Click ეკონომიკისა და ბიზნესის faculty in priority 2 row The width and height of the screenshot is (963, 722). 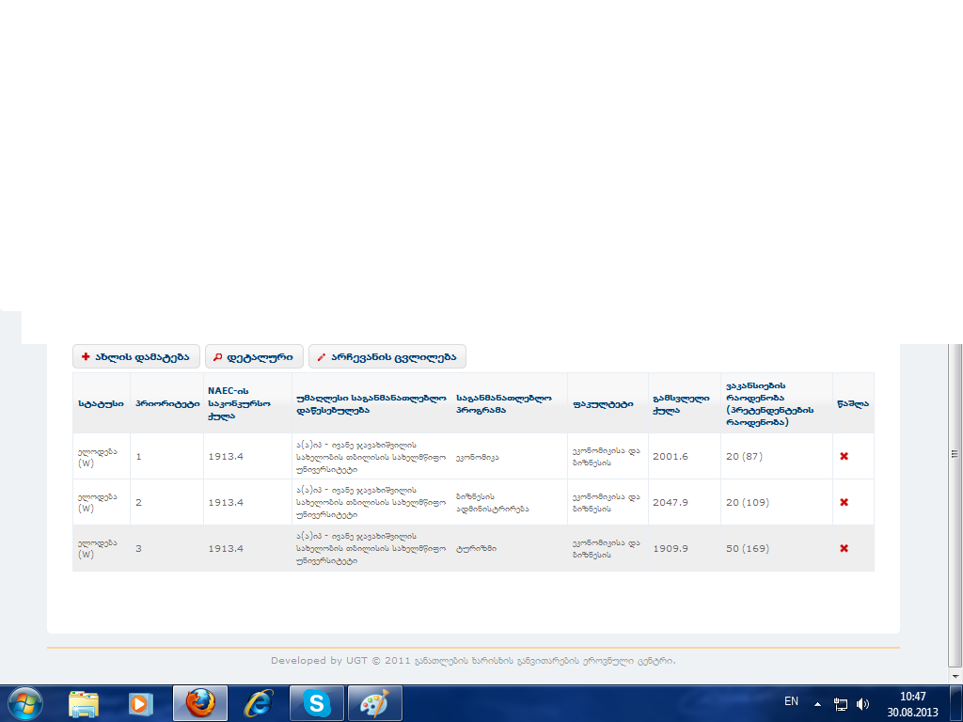(x=607, y=502)
